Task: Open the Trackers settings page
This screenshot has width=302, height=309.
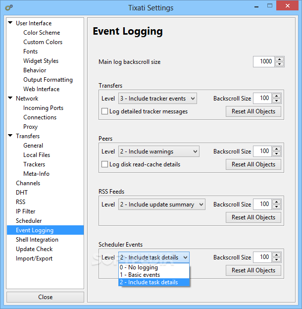Action: [34, 164]
